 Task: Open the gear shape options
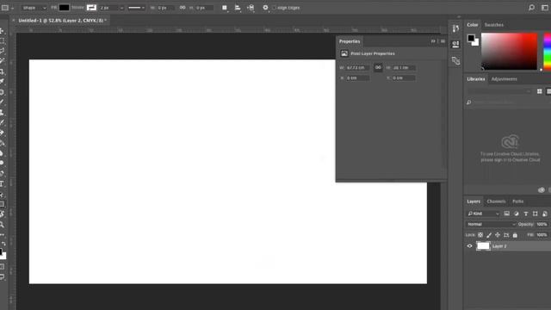[x=265, y=8]
